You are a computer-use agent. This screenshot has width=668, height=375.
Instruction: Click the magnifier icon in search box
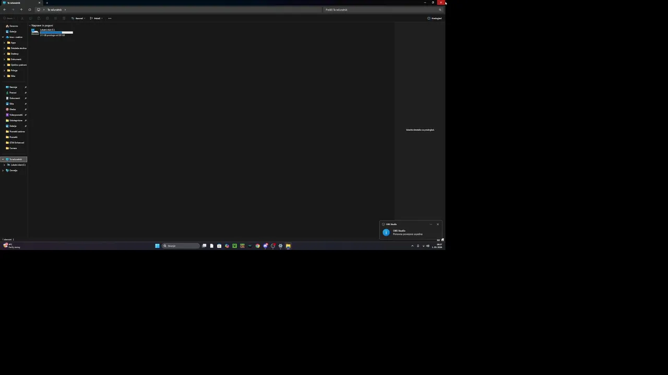tap(440, 9)
